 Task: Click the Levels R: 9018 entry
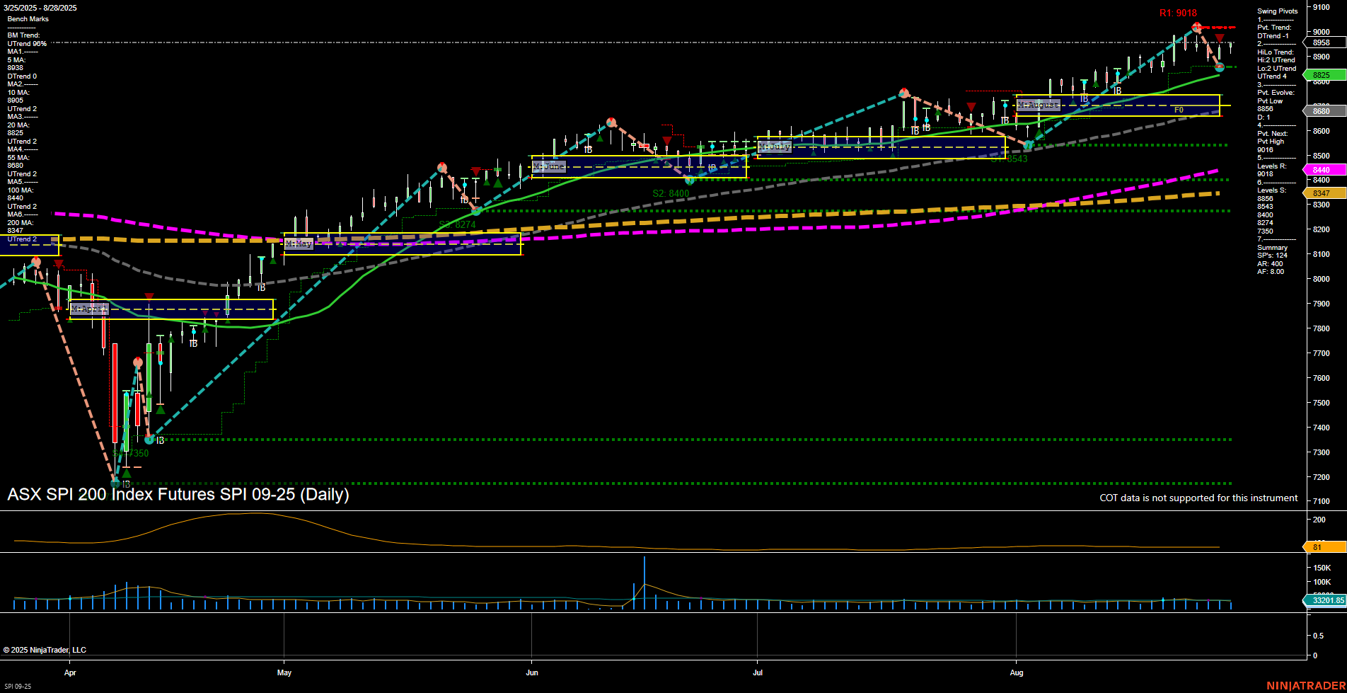[1272, 170]
